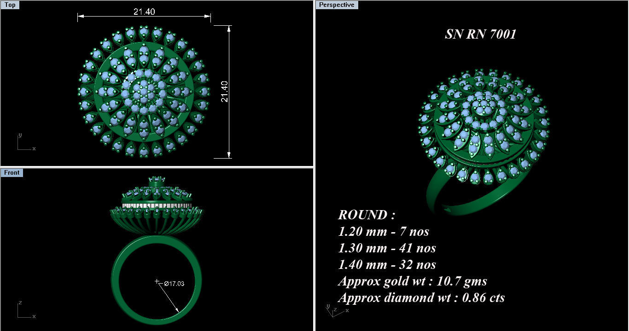The width and height of the screenshot is (629, 331).
Task: Click the Approx gold wt : 10.7 gms text
Action: [x=413, y=281]
